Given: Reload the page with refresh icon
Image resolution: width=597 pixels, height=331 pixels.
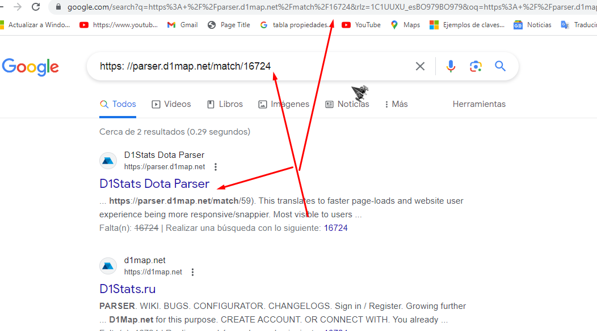Looking at the screenshot, I should [36, 7].
